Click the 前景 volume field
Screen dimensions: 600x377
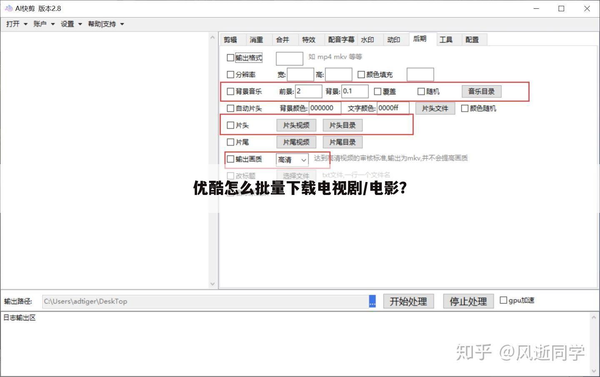[309, 91]
